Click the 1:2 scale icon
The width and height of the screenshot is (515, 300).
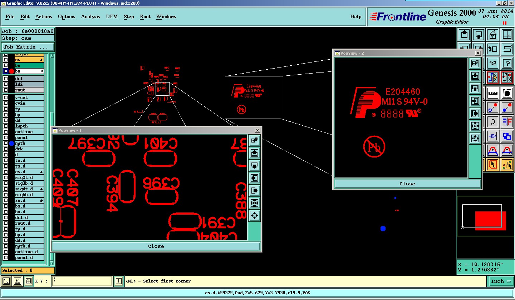[493, 63]
